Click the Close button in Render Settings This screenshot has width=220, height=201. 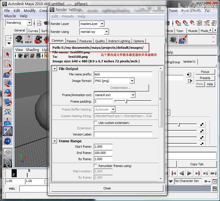107,188
